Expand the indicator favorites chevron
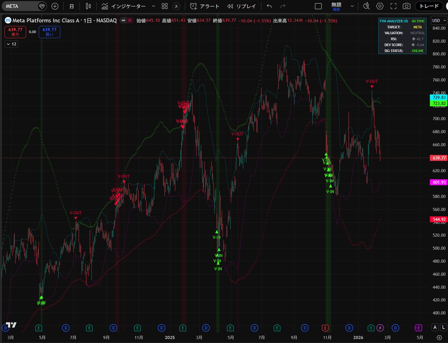 153,6
